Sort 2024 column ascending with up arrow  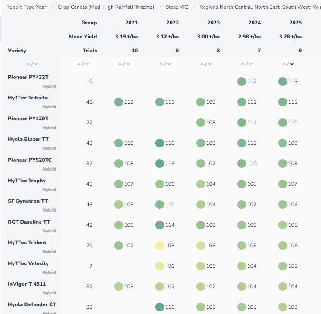(242, 64)
